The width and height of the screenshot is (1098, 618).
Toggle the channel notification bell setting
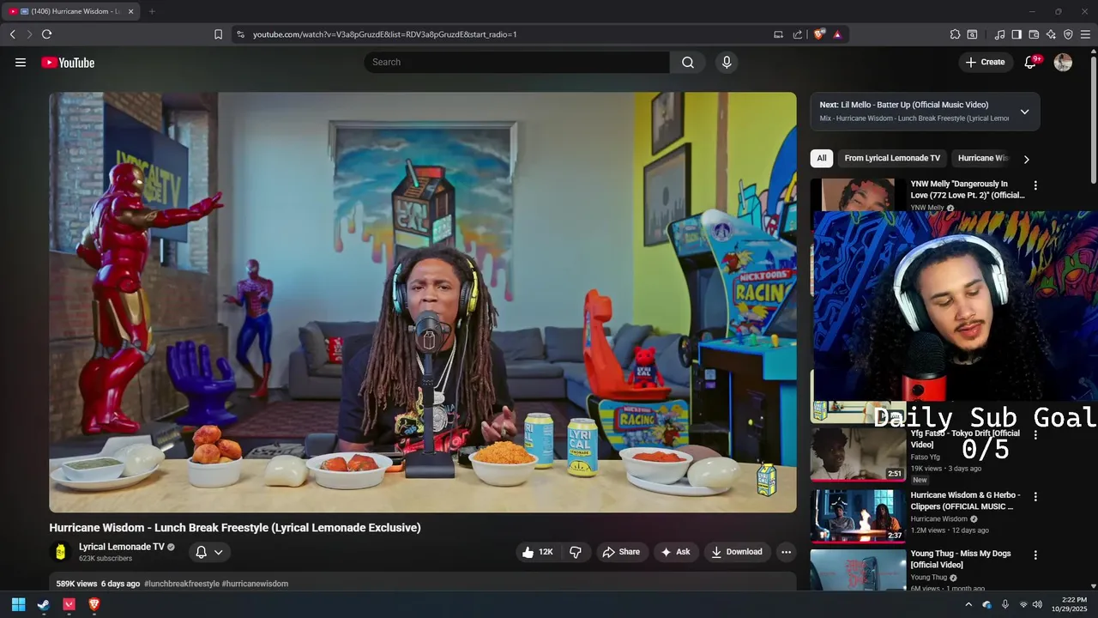(209, 552)
